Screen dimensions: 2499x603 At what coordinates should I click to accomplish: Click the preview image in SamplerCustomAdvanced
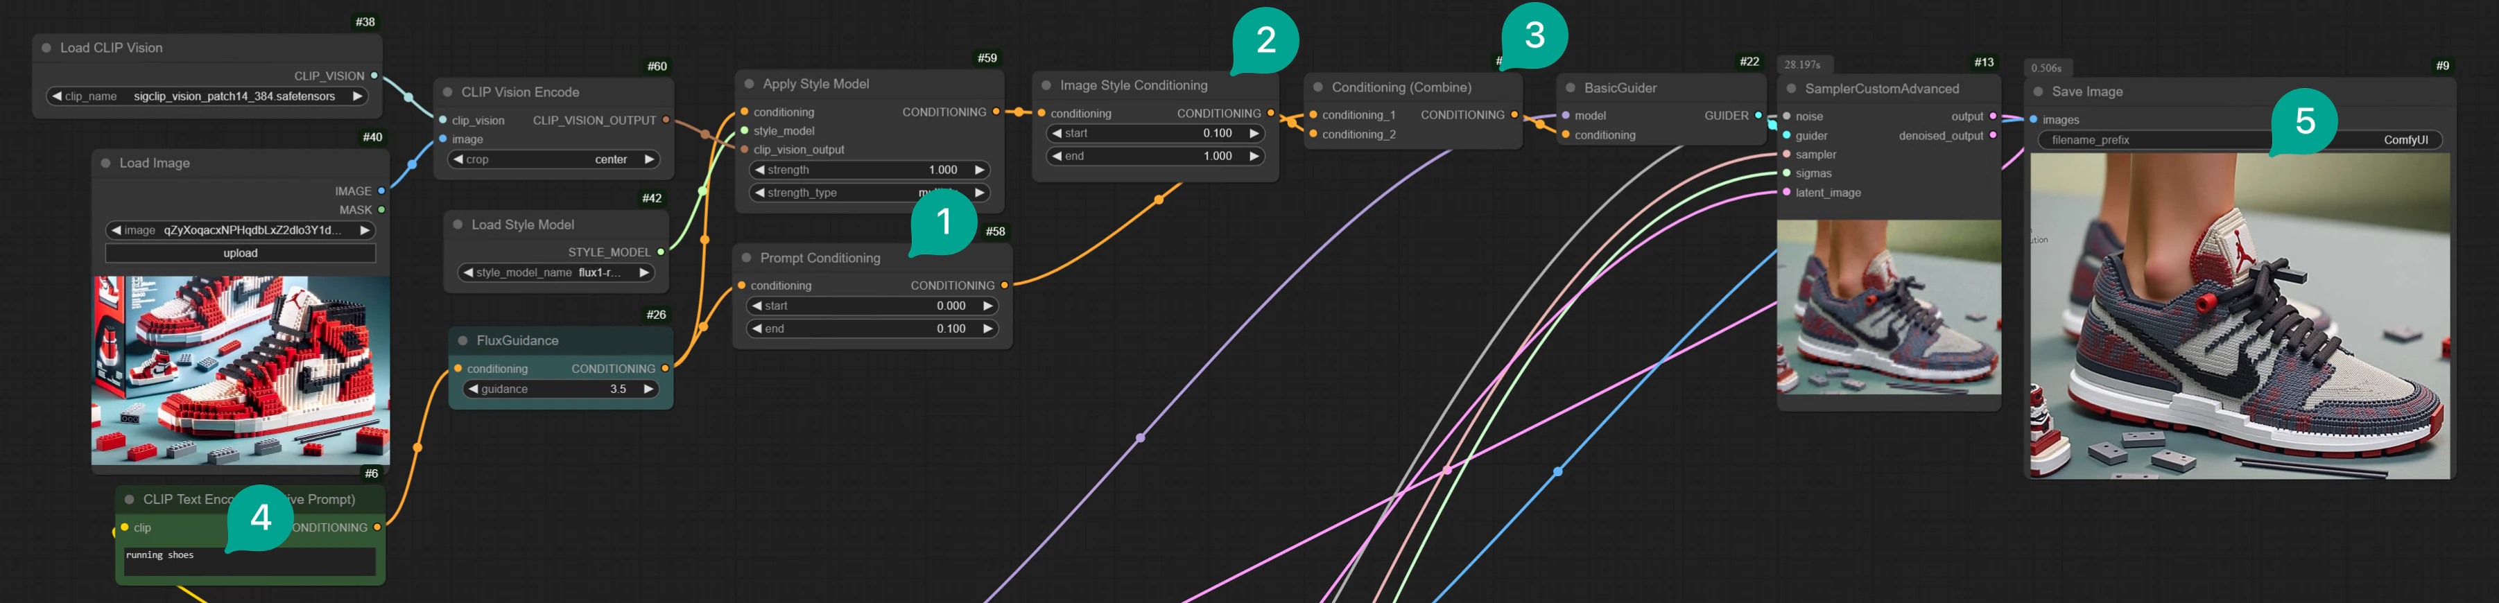click(x=1889, y=306)
